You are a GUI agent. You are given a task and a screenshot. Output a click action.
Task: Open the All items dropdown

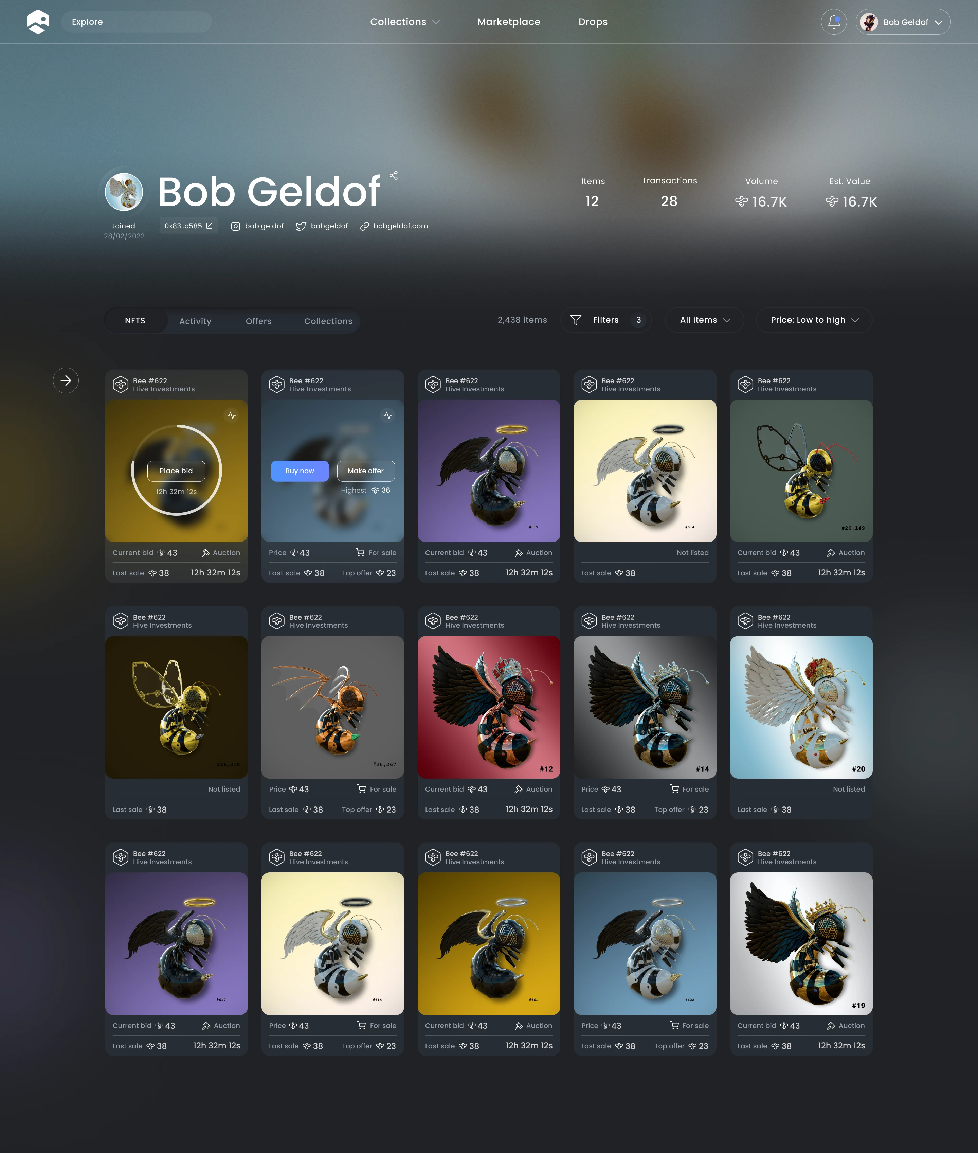705,320
